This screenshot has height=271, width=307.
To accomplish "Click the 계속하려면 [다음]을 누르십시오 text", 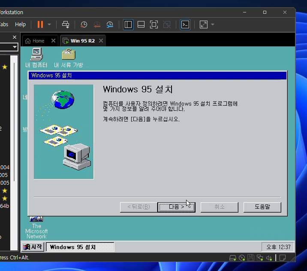I will click(141, 119).
